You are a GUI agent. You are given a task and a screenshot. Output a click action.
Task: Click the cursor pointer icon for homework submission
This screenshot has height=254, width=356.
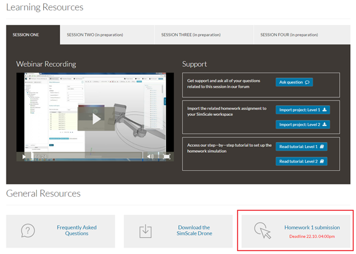(262, 231)
